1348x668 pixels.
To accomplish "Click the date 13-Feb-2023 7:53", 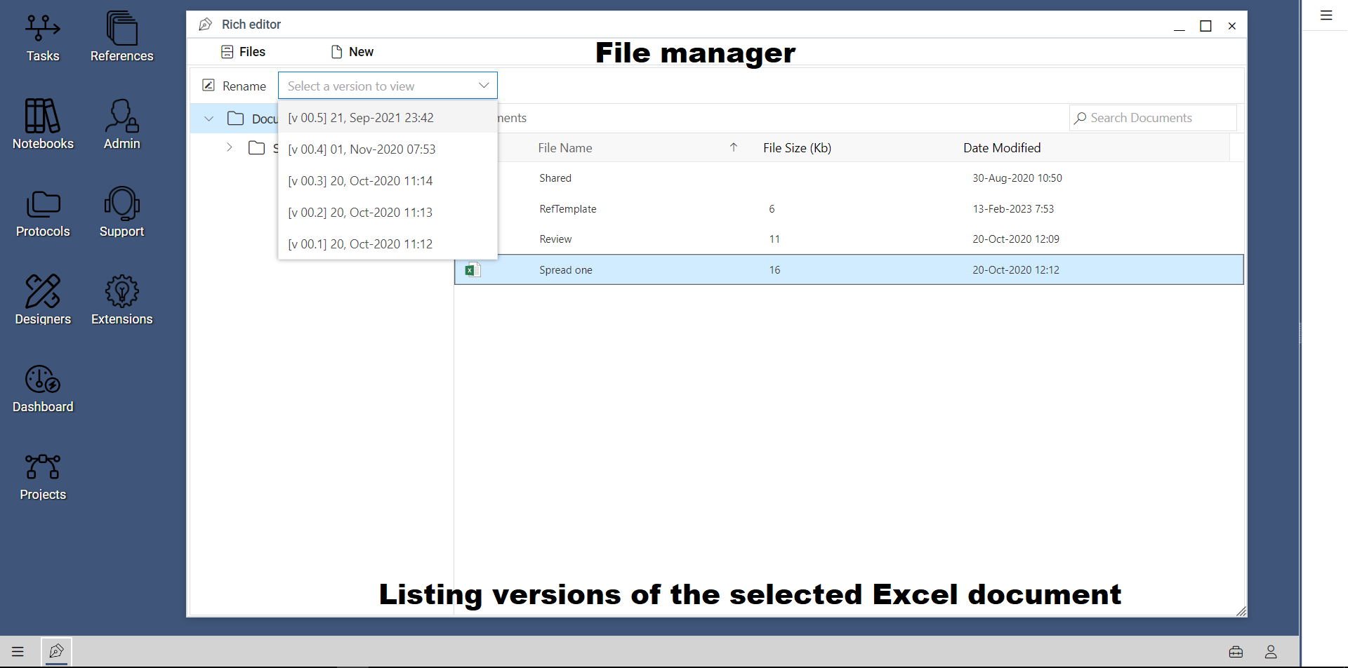I will pyautogui.click(x=1013, y=209).
